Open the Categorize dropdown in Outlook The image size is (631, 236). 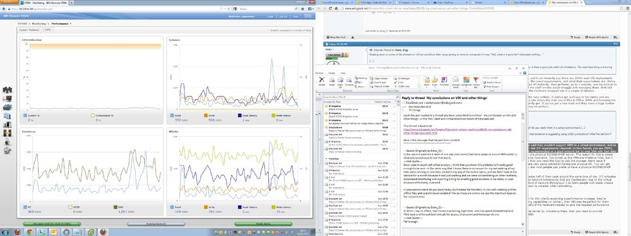click(466, 81)
